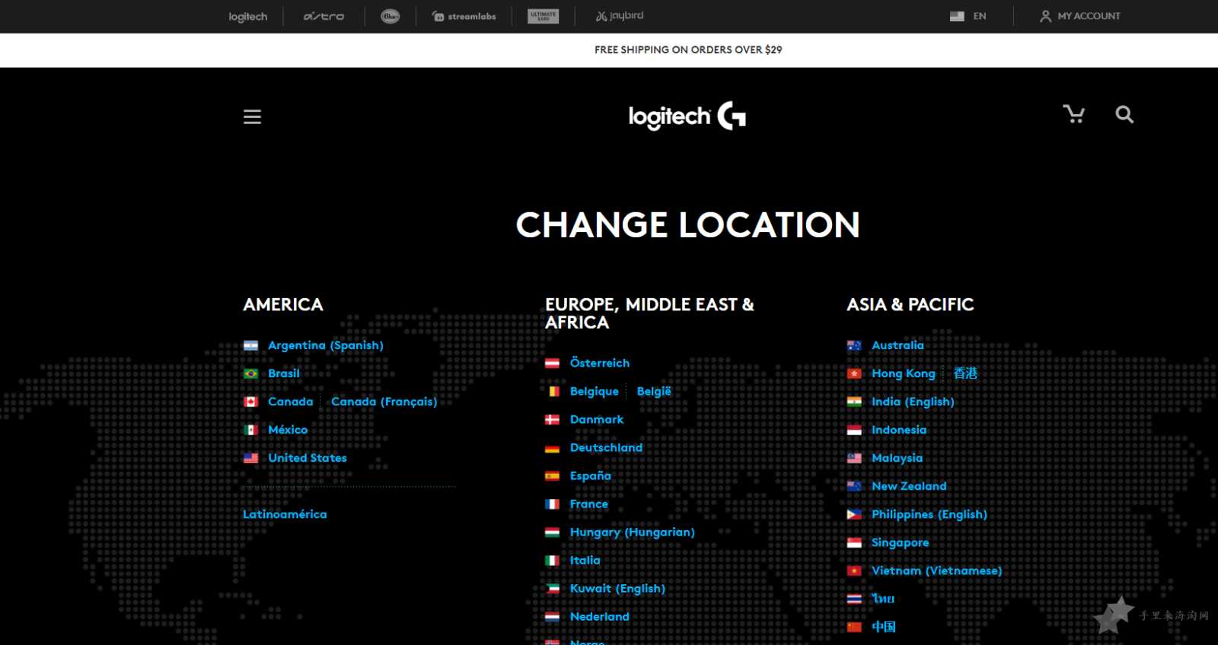Click the Österreich flag icon
This screenshot has height=645, width=1218.
click(x=553, y=364)
